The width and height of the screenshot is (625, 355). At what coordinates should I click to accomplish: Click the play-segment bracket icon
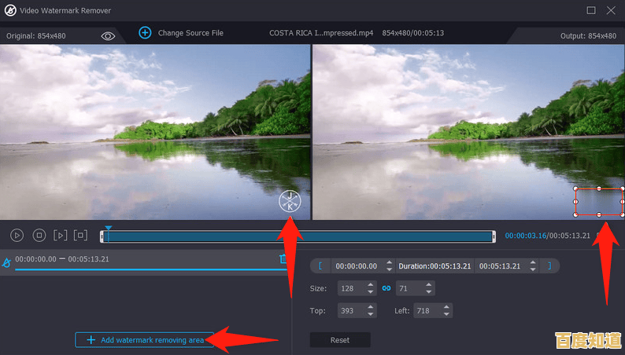60,235
